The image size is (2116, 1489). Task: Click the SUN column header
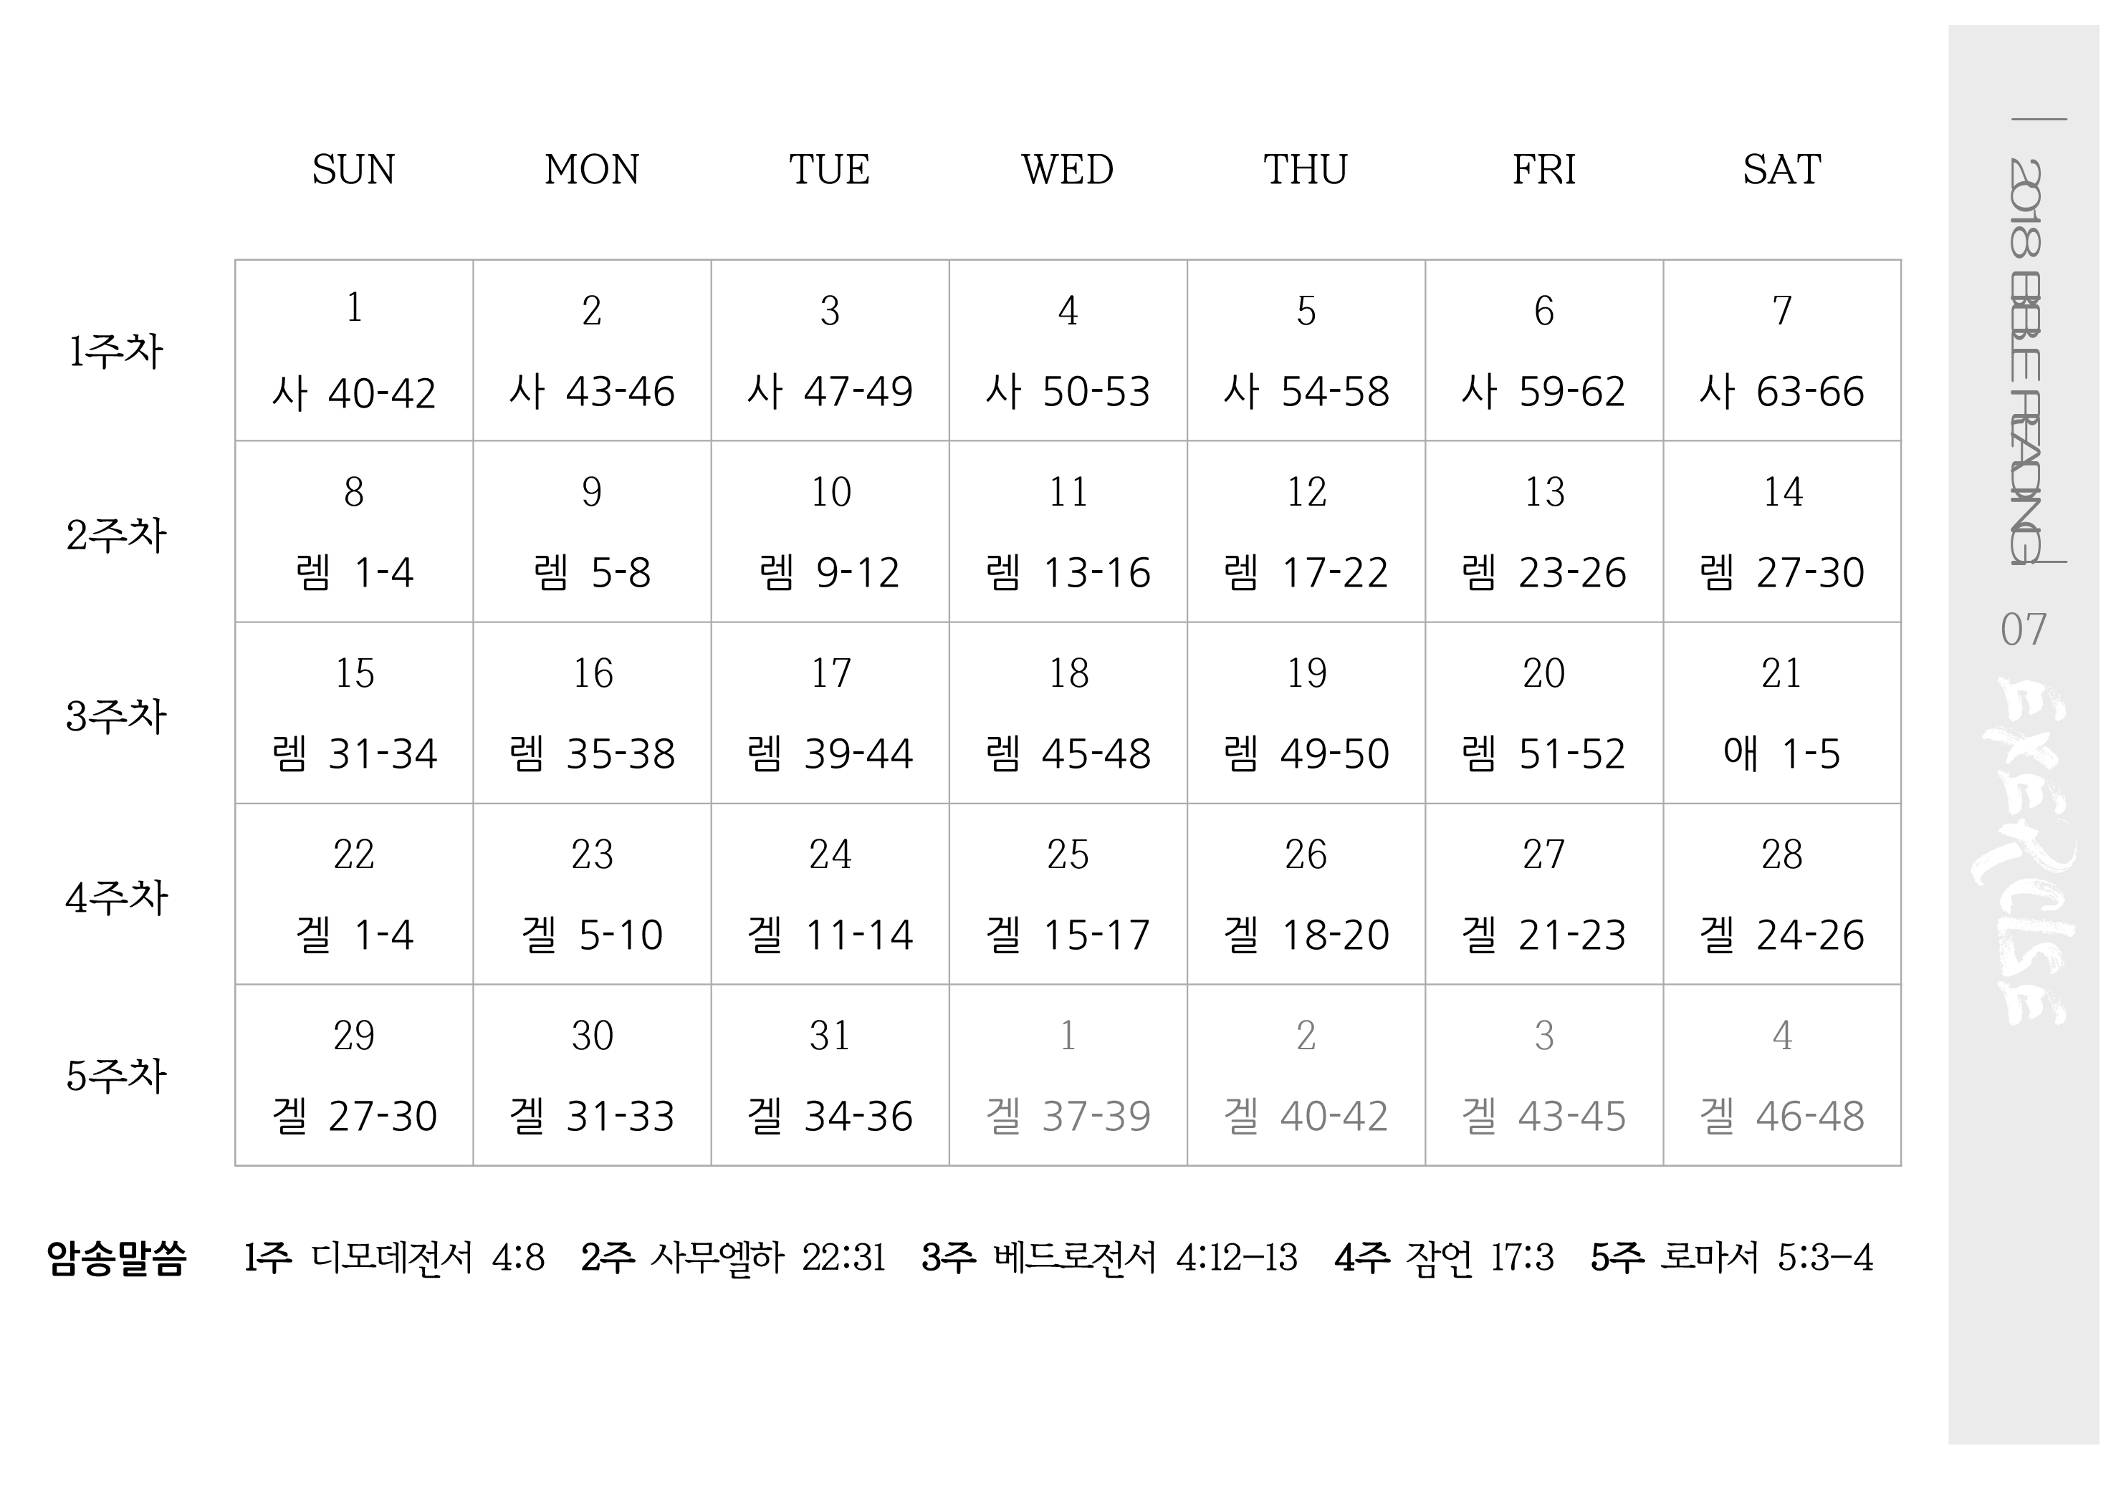353,170
